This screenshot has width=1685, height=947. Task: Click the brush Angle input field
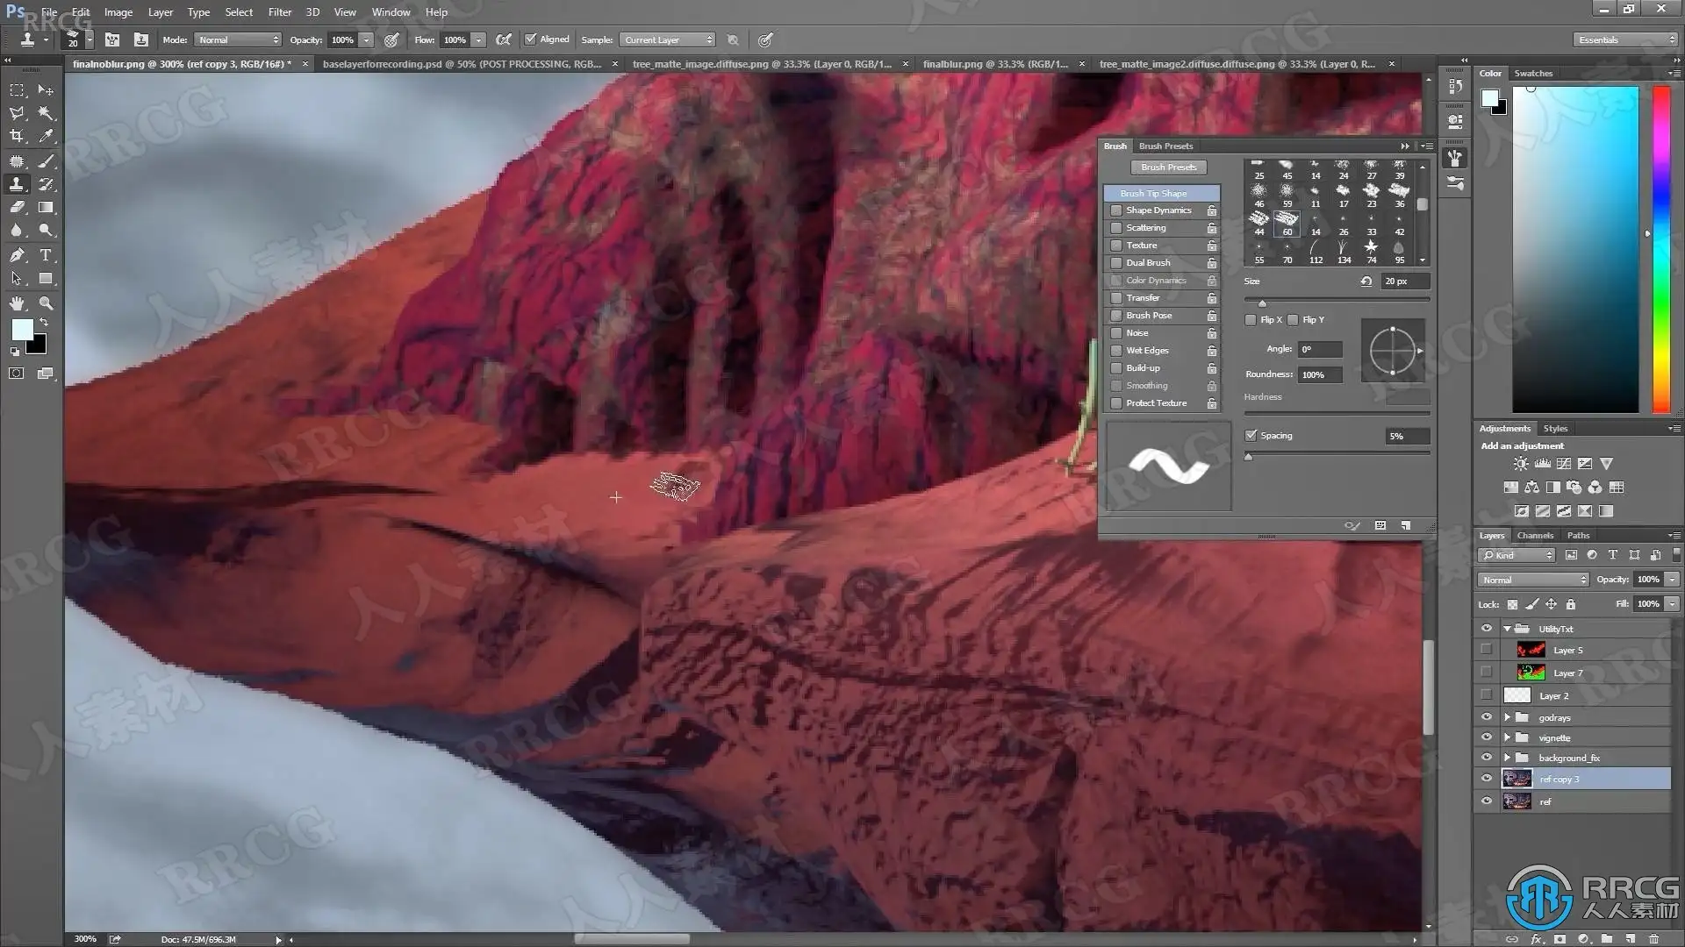(1319, 349)
